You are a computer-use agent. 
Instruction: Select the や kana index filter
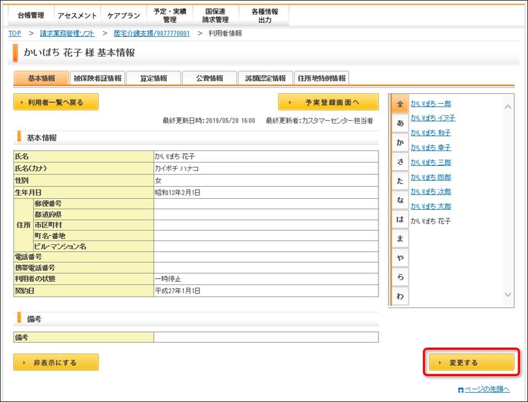(400, 258)
